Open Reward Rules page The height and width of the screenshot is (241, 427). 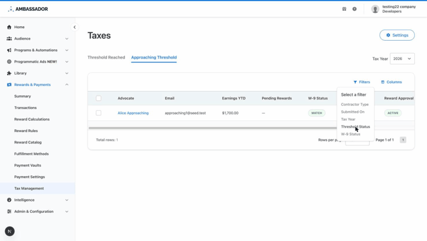[26, 131]
